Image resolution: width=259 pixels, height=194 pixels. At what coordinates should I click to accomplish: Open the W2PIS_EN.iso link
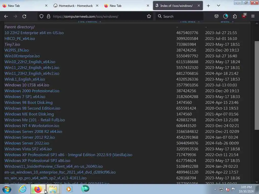pyautogui.click(x=16, y=50)
